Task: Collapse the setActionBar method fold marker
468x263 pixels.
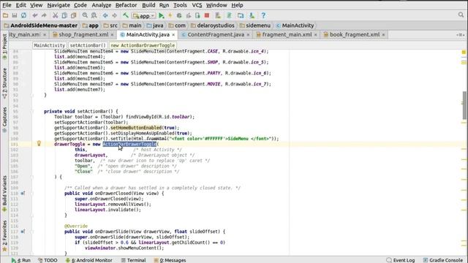Action: tap(32, 111)
